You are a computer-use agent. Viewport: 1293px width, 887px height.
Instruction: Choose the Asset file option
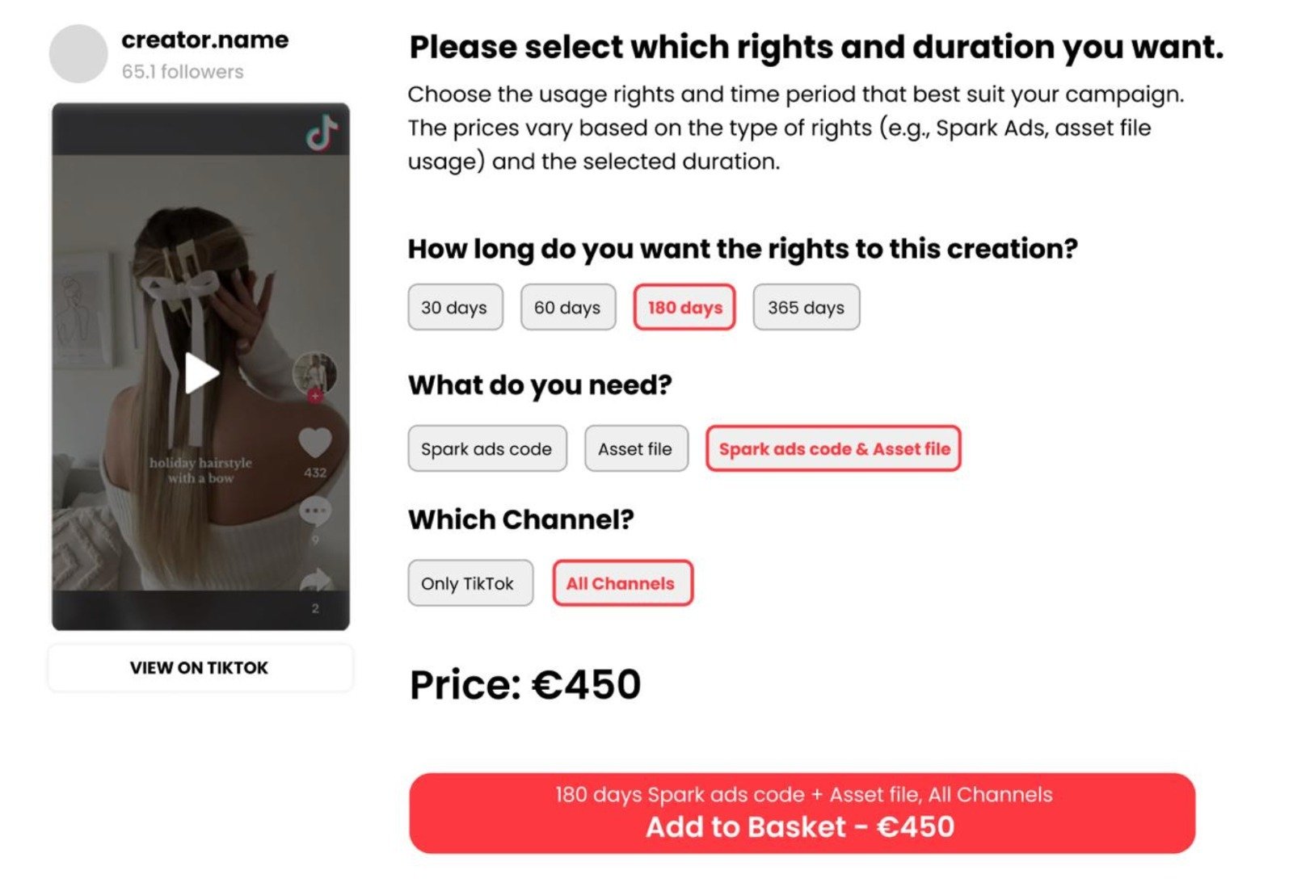635,449
